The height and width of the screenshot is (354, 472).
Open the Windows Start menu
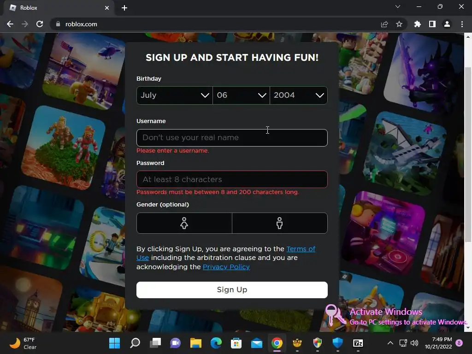[114, 343]
